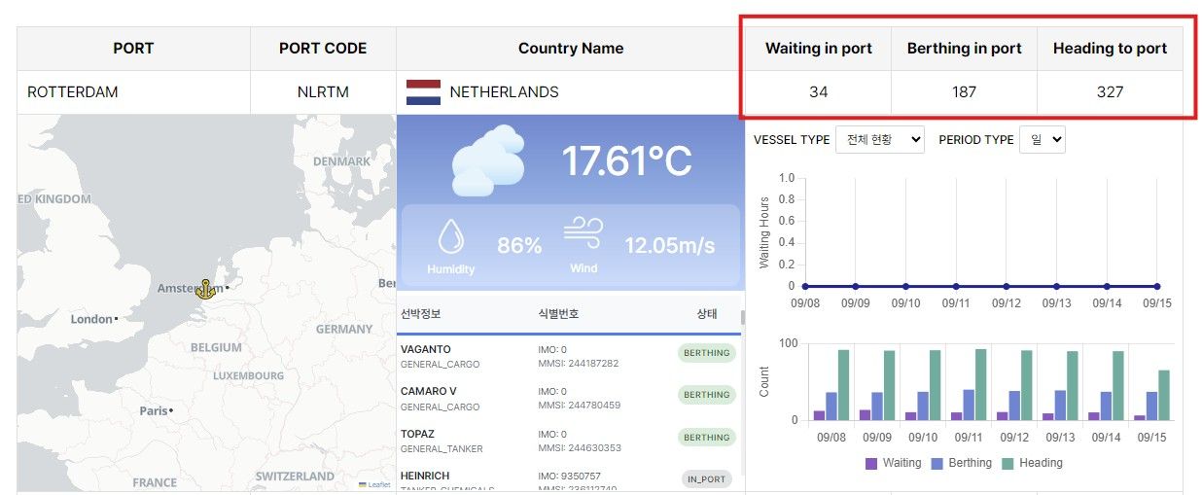The image size is (1202, 495).
Task: Click the yellow anchor marker on the map
Action: (x=205, y=288)
